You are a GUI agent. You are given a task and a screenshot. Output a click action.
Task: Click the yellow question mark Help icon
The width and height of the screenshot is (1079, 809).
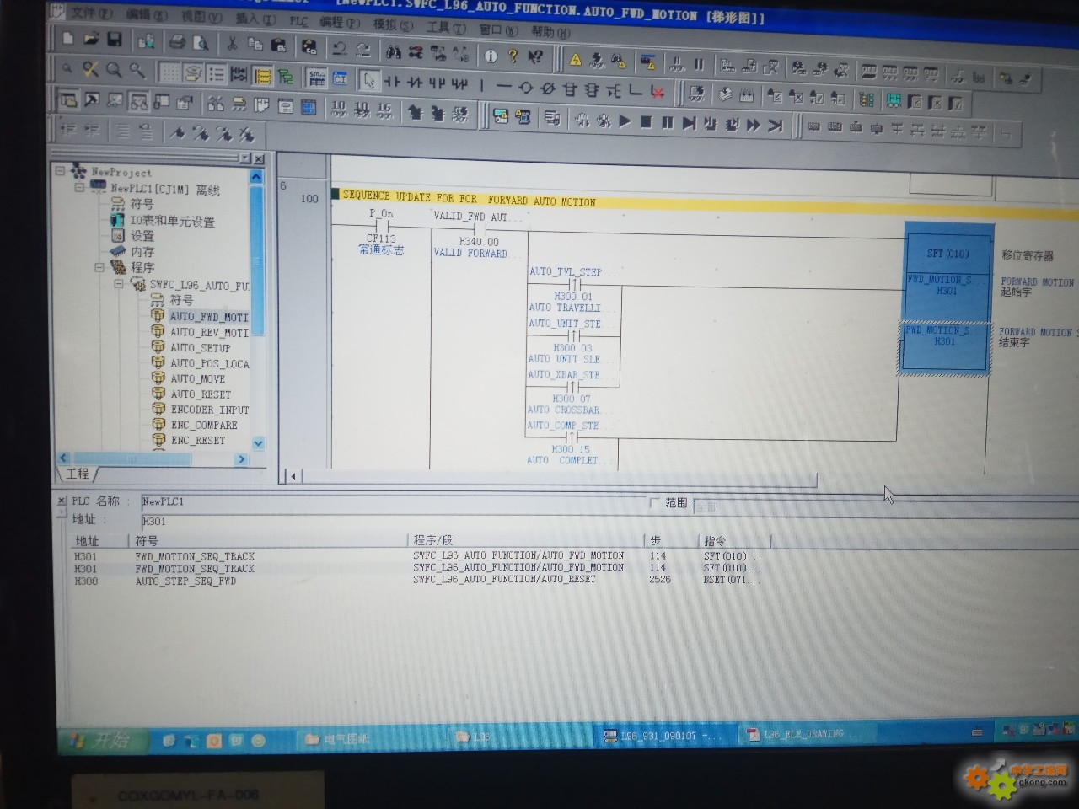coord(513,56)
